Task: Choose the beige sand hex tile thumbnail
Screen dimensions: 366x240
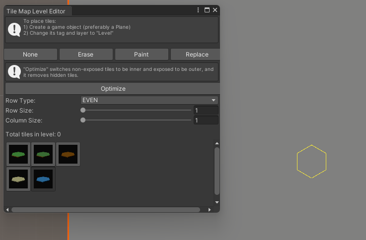Action: (18, 179)
